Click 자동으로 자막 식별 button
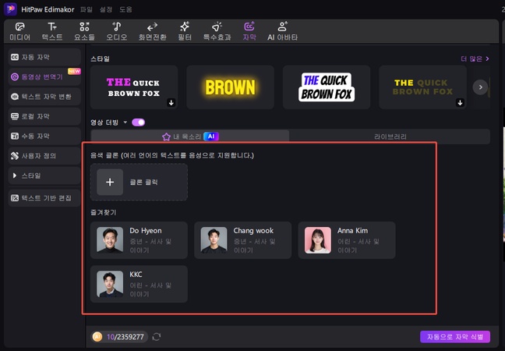 (455, 337)
